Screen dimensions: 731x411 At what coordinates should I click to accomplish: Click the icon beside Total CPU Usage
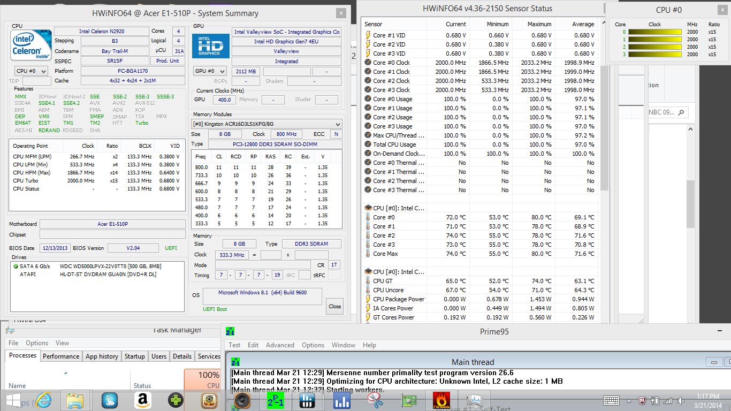click(x=368, y=144)
